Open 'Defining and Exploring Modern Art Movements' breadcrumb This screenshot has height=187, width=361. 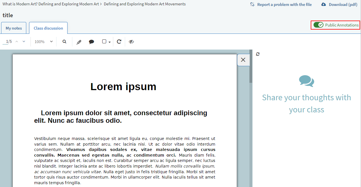145,4
